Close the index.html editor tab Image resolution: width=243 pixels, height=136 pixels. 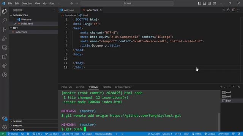pos(101,10)
